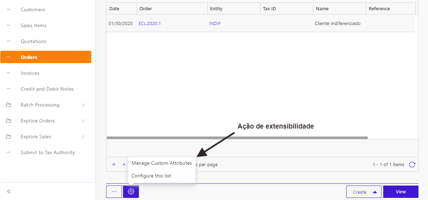The width and height of the screenshot is (428, 200).
Task: Open the Create button dropdown arrow
Action: (375, 192)
